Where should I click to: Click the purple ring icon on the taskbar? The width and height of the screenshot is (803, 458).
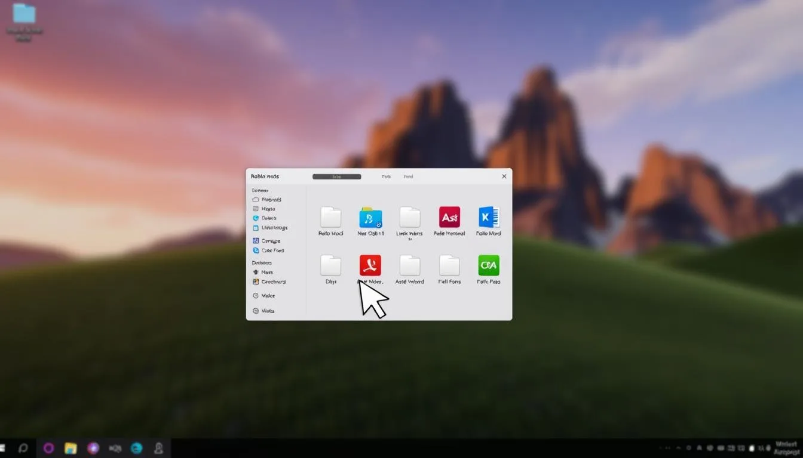point(48,448)
